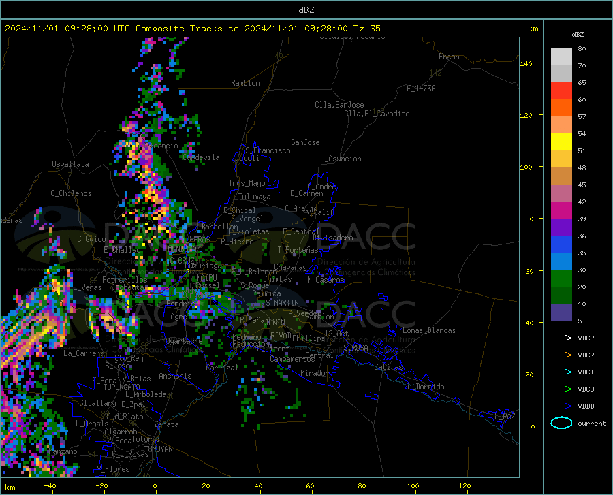Viewport: 613px width, 495px height.
Task: Click the 'Zapata' map label
Action: [167, 424]
